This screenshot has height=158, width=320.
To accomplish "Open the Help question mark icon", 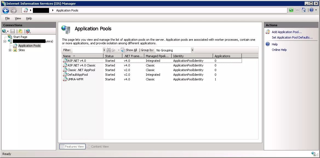I will click(312, 10).
